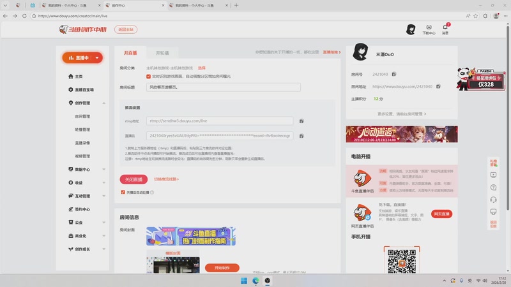511x287 pixels.
Task: Open video tutorial icon on right float bar
Action: [493, 175]
